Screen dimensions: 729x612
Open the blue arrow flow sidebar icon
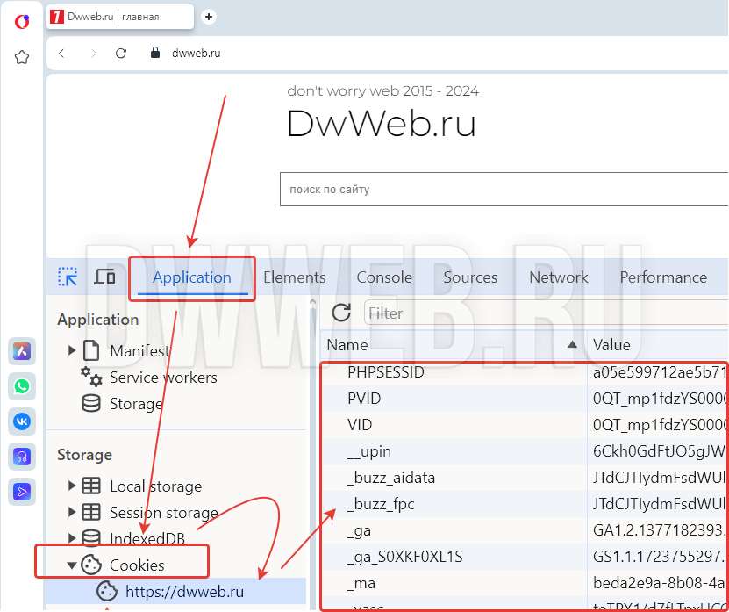point(22,492)
